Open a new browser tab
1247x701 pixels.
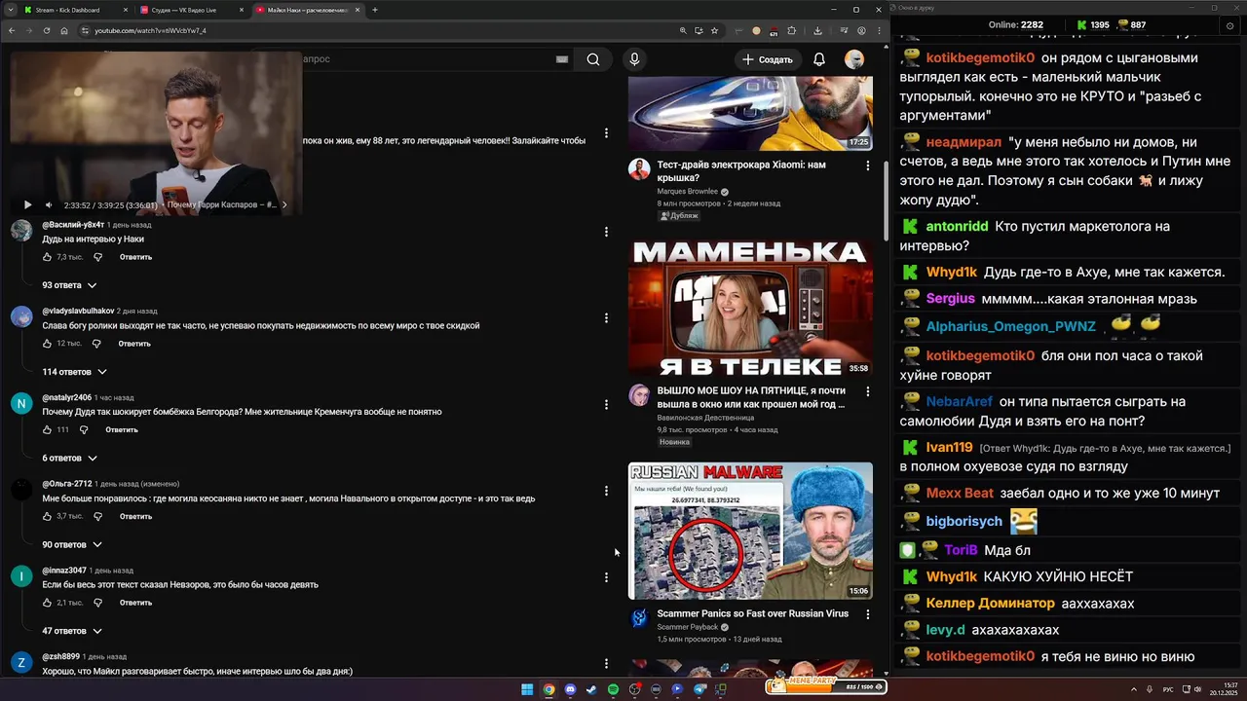[x=375, y=10]
